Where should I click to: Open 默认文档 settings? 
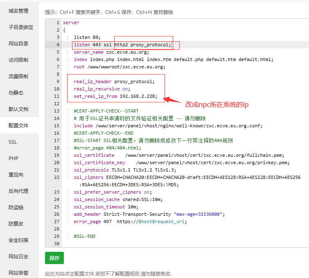pyautogui.click(x=18, y=109)
